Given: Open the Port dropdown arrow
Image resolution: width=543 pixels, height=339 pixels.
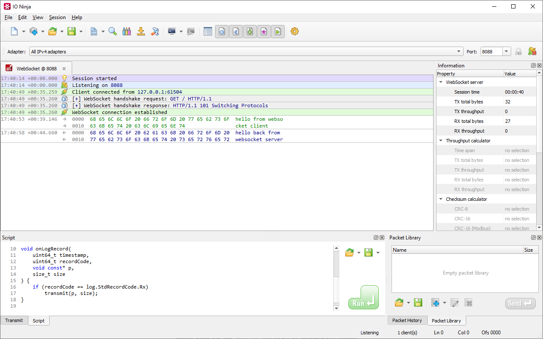Looking at the screenshot, I should pyautogui.click(x=507, y=52).
